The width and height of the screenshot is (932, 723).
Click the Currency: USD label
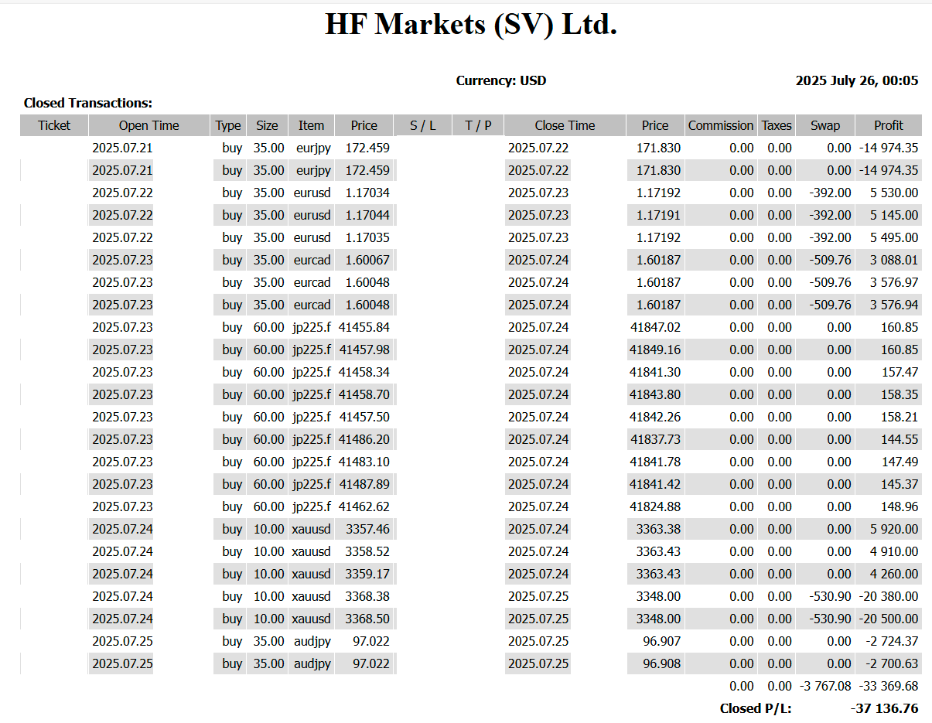point(500,80)
